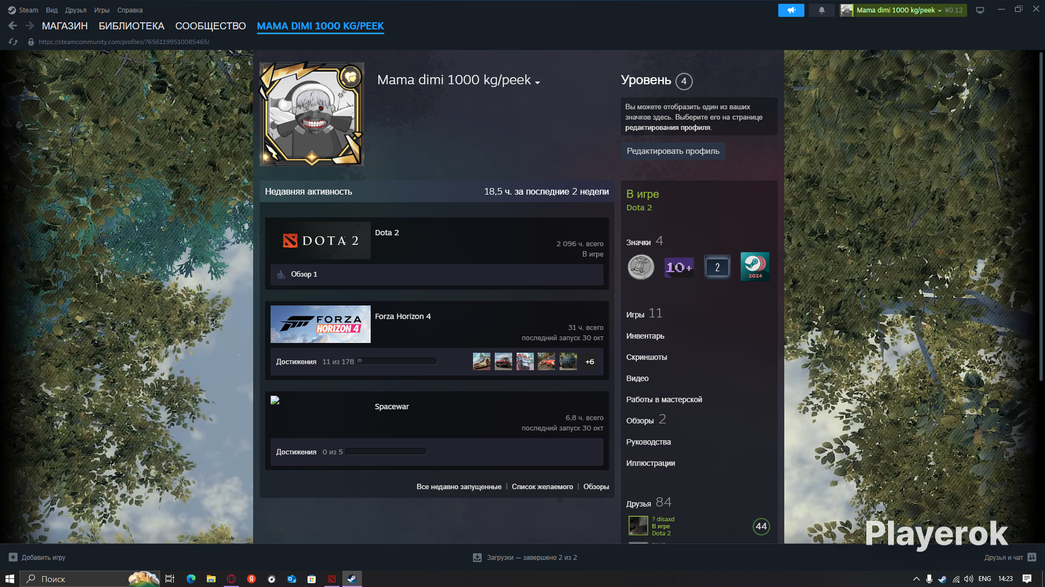The image size is (1045, 587).
Task: Switch to the БИБЛИОТЕКА tab
Action: coord(132,26)
